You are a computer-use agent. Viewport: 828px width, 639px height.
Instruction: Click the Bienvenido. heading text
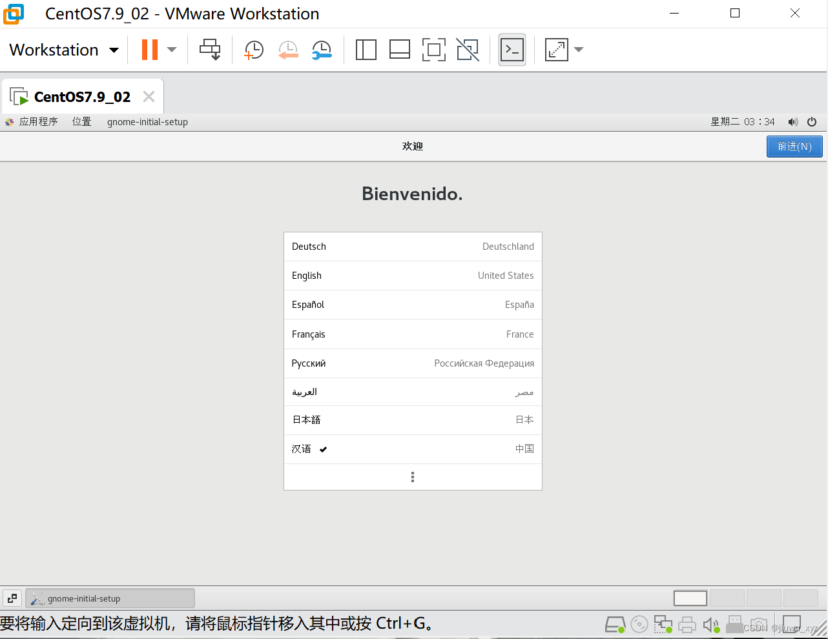[412, 194]
